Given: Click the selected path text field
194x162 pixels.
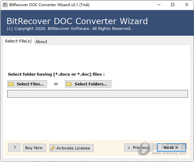Looking at the screenshot, I should [x=98, y=94].
